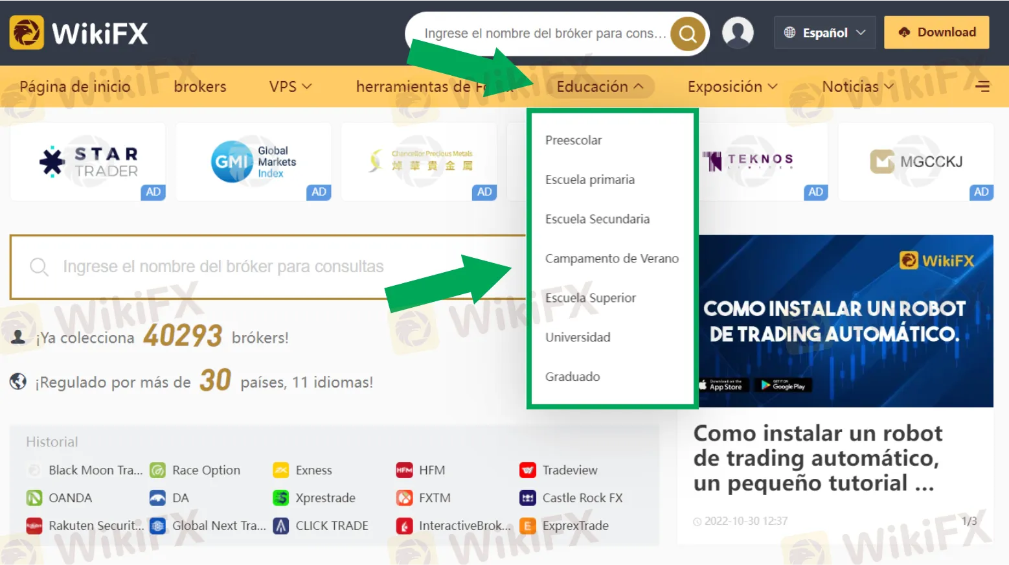This screenshot has height=565, width=1009.
Task: Open the HFM broker link
Action: [x=431, y=470]
